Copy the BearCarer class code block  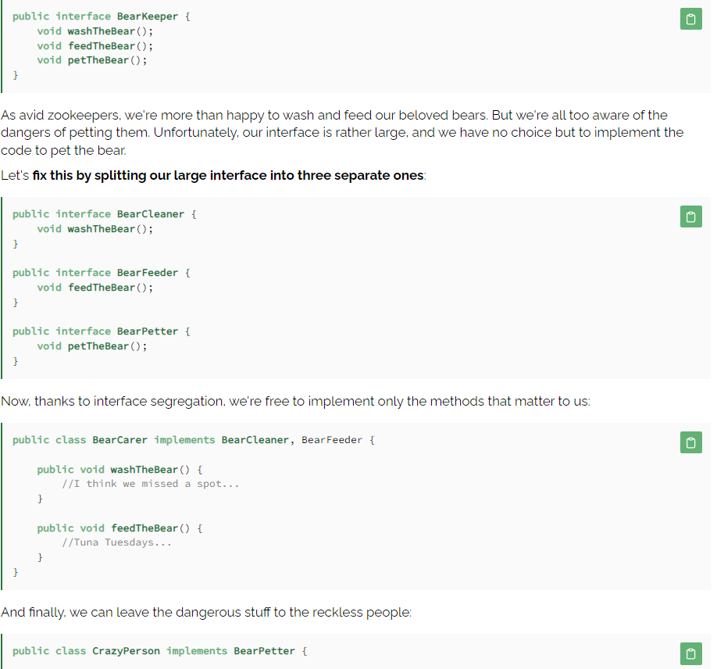[x=690, y=442]
